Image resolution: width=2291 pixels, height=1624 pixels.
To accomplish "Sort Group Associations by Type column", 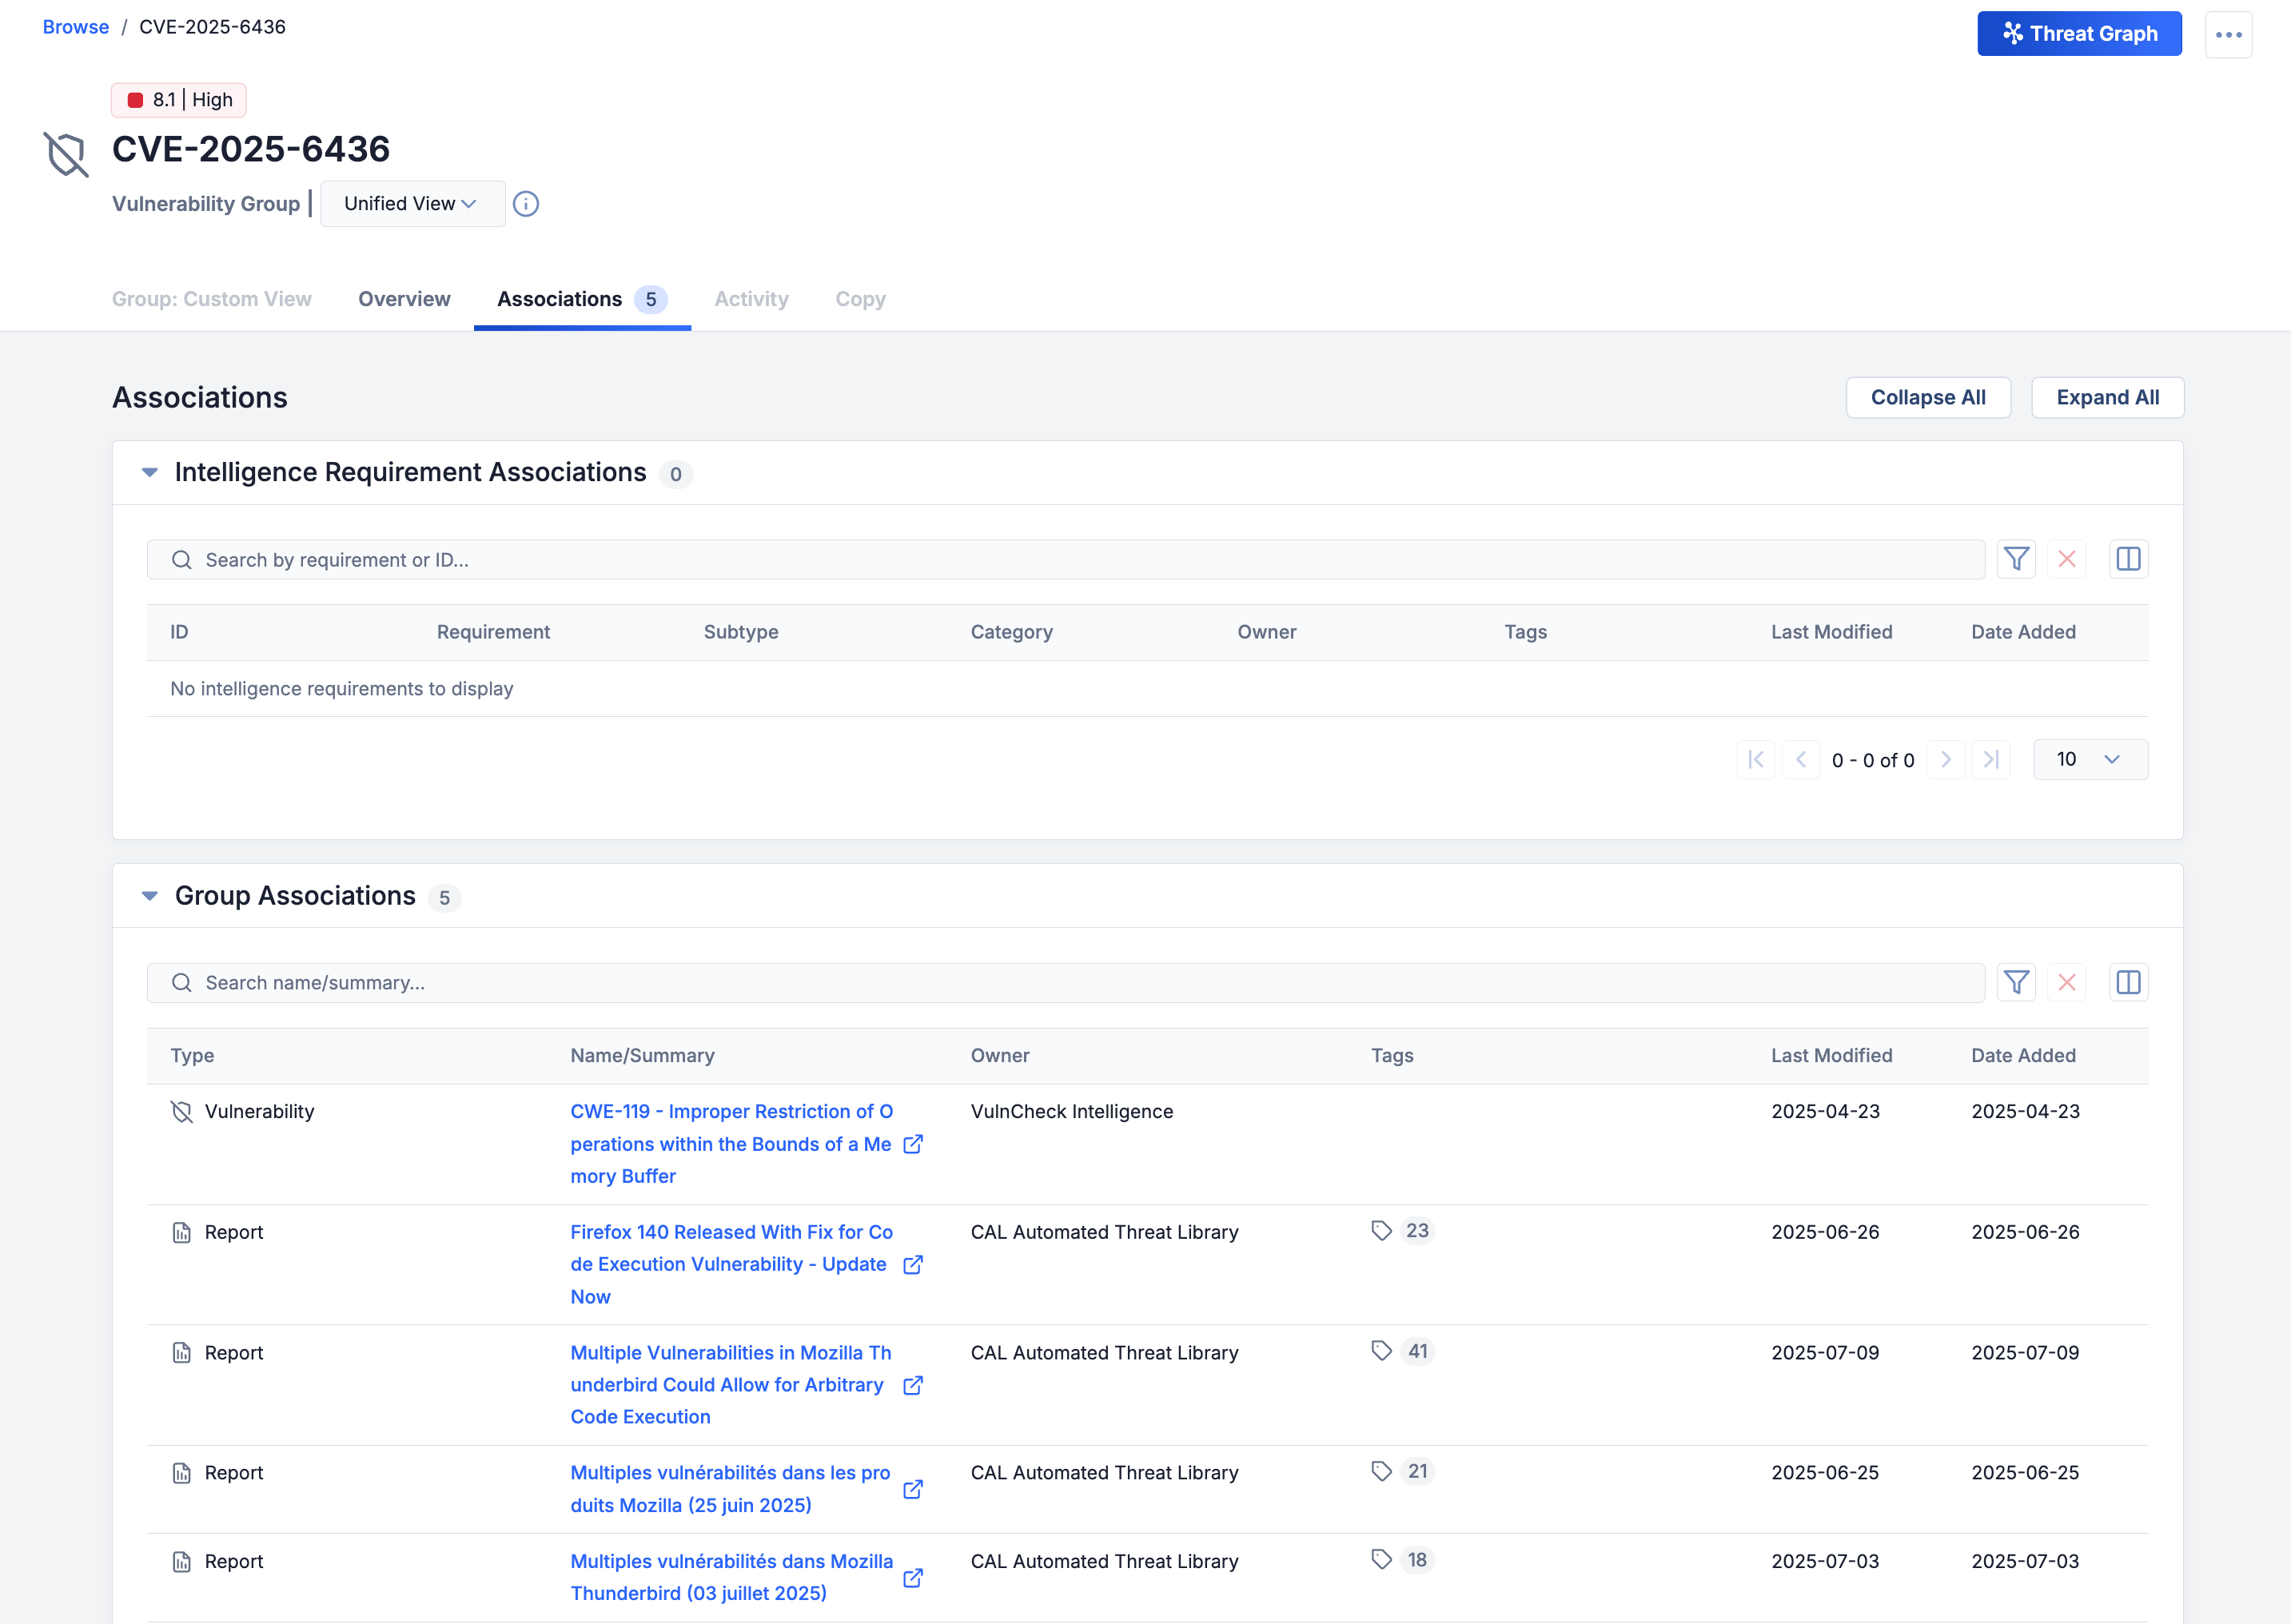I will coord(192,1056).
